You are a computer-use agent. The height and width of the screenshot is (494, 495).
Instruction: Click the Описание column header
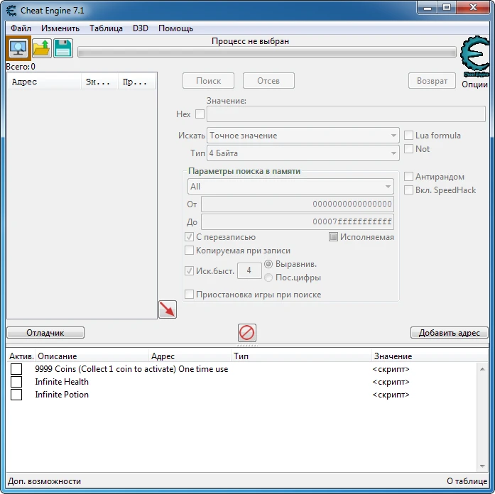(x=92, y=356)
